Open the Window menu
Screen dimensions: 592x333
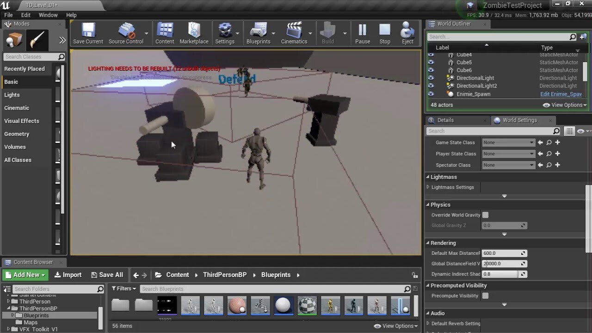(48, 15)
